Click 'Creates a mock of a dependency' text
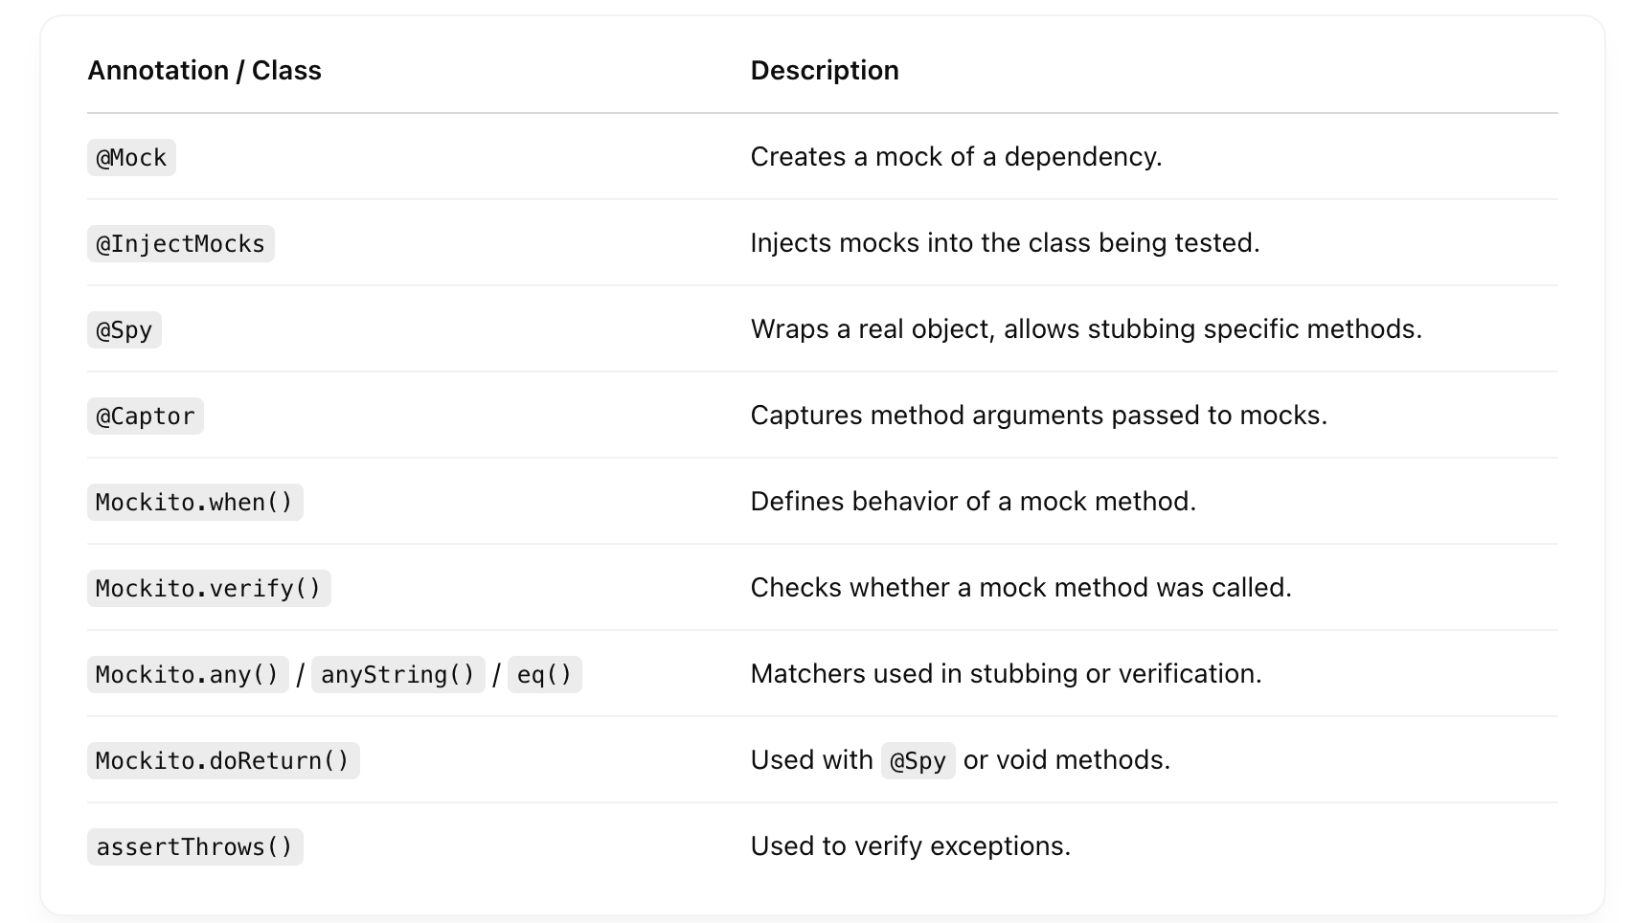1632x923 pixels. 955,157
